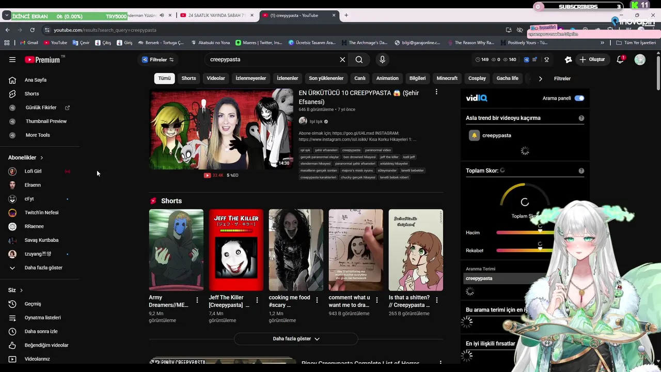This screenshot has width=661, height=372.
Task: Select the Tümü filter chip
Action: pyautogui.click(x=164, y=79)
